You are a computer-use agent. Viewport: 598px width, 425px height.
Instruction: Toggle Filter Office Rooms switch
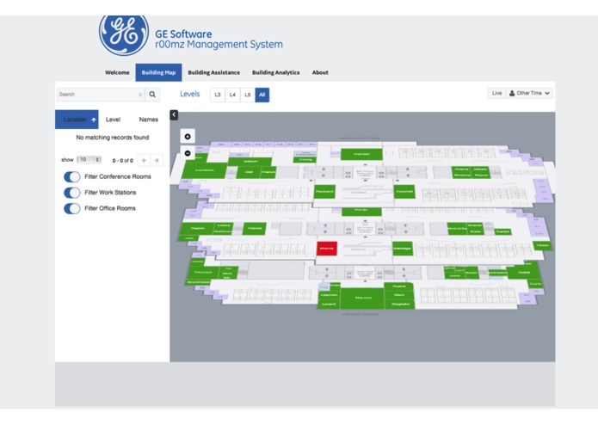pos(72,208)
